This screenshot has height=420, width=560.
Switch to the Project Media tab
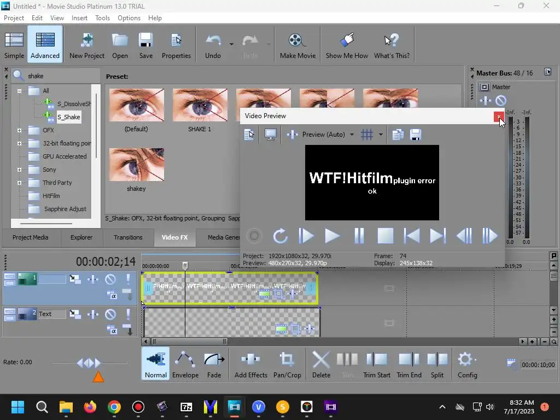[31, 237]
